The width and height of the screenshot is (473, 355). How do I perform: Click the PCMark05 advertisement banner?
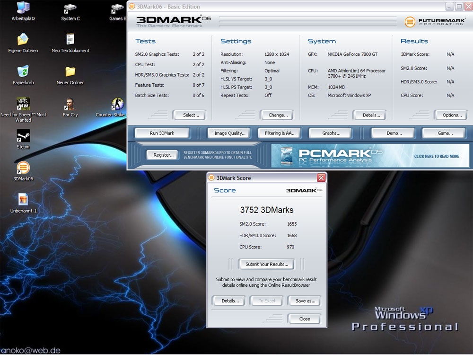click(370, 155)
